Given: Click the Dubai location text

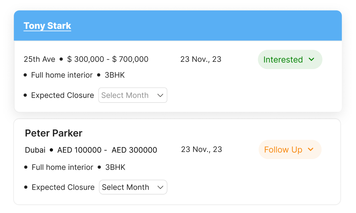Looking at the screenshot, I should click(x=35, y=150).
